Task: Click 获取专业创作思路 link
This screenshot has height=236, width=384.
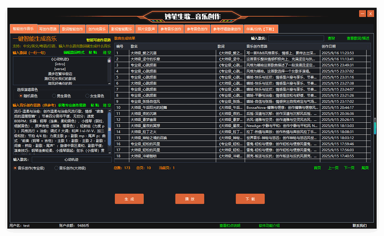Action: click(73, 105)
